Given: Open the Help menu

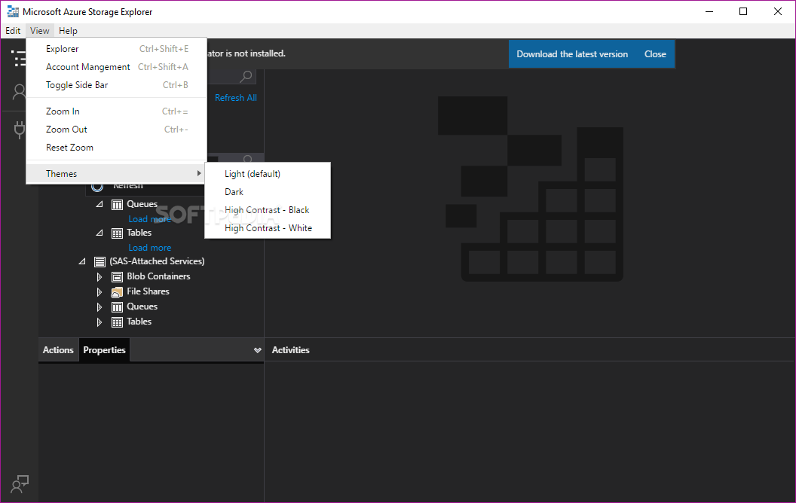Looking at the screenshot, I should click(x=68, y=30).
